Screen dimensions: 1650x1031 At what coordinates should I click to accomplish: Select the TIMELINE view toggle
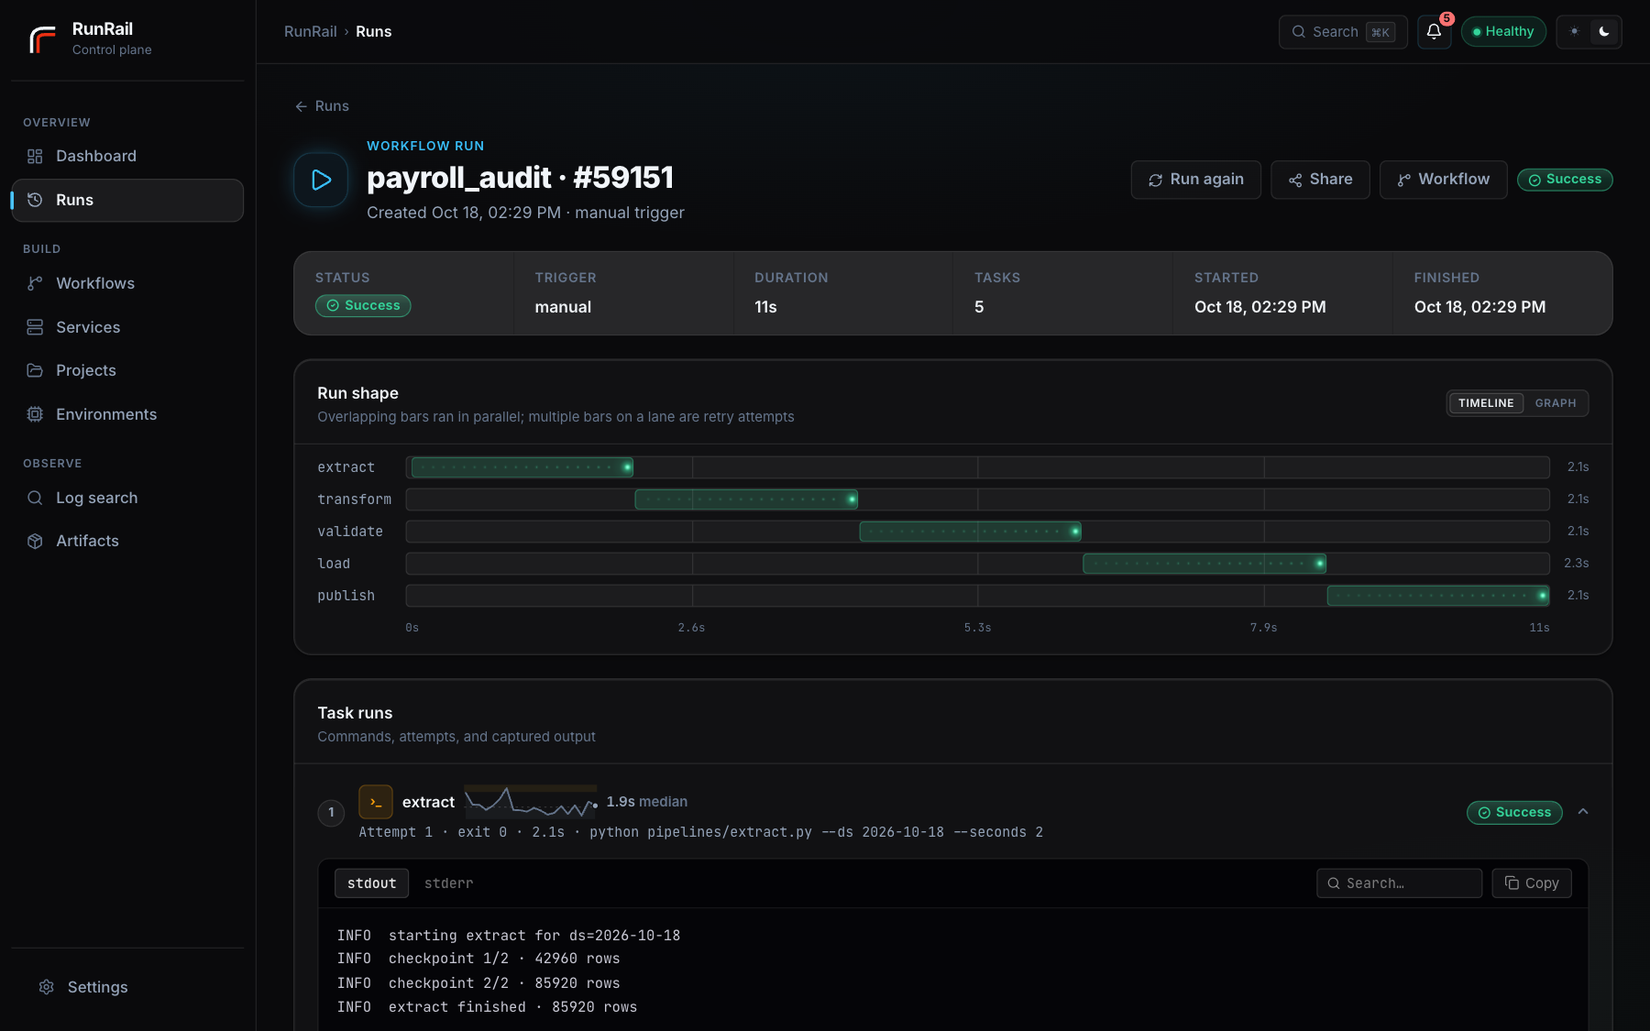pyautogui.click(x=1486, y=403)
